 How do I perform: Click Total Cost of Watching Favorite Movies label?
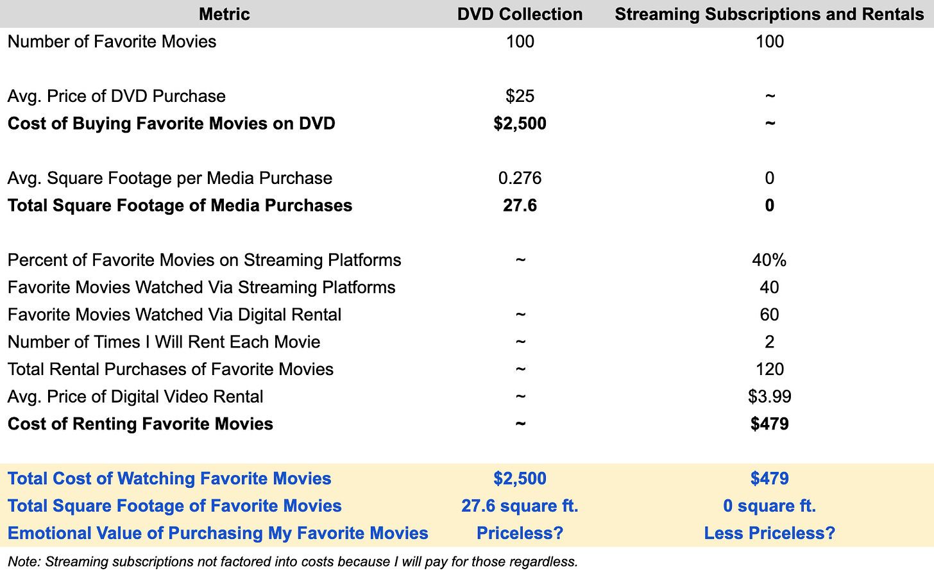click(x=169, y=479)
